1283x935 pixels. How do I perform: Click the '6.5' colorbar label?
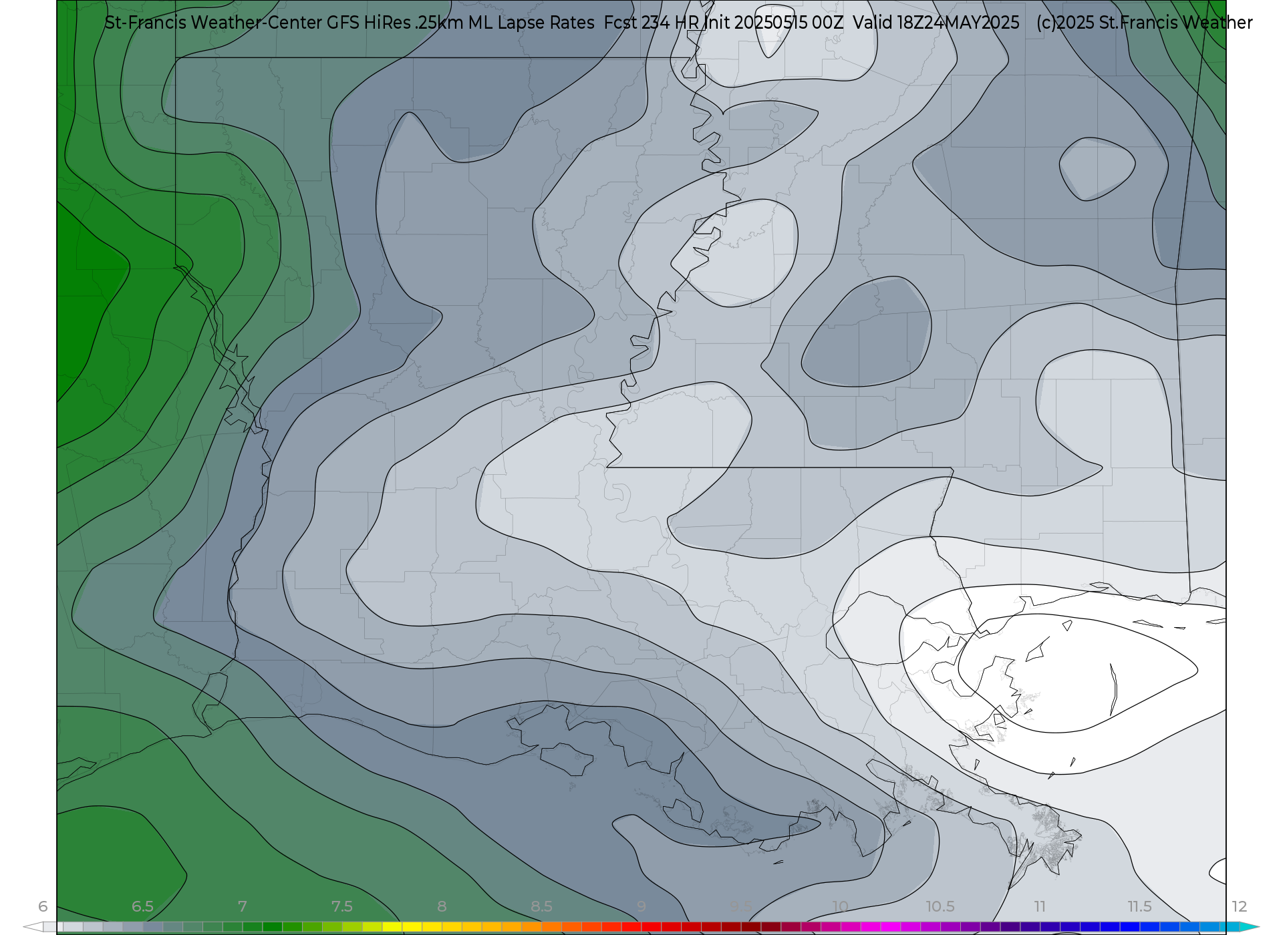point(142,906)
